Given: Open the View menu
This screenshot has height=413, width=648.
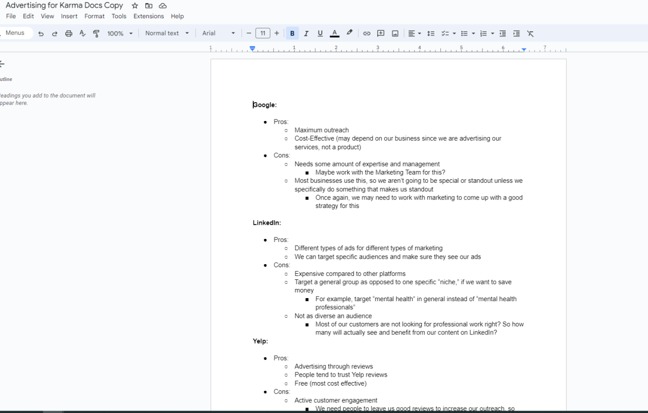Looking at the screenshot, I should click(x=48, y=16).
